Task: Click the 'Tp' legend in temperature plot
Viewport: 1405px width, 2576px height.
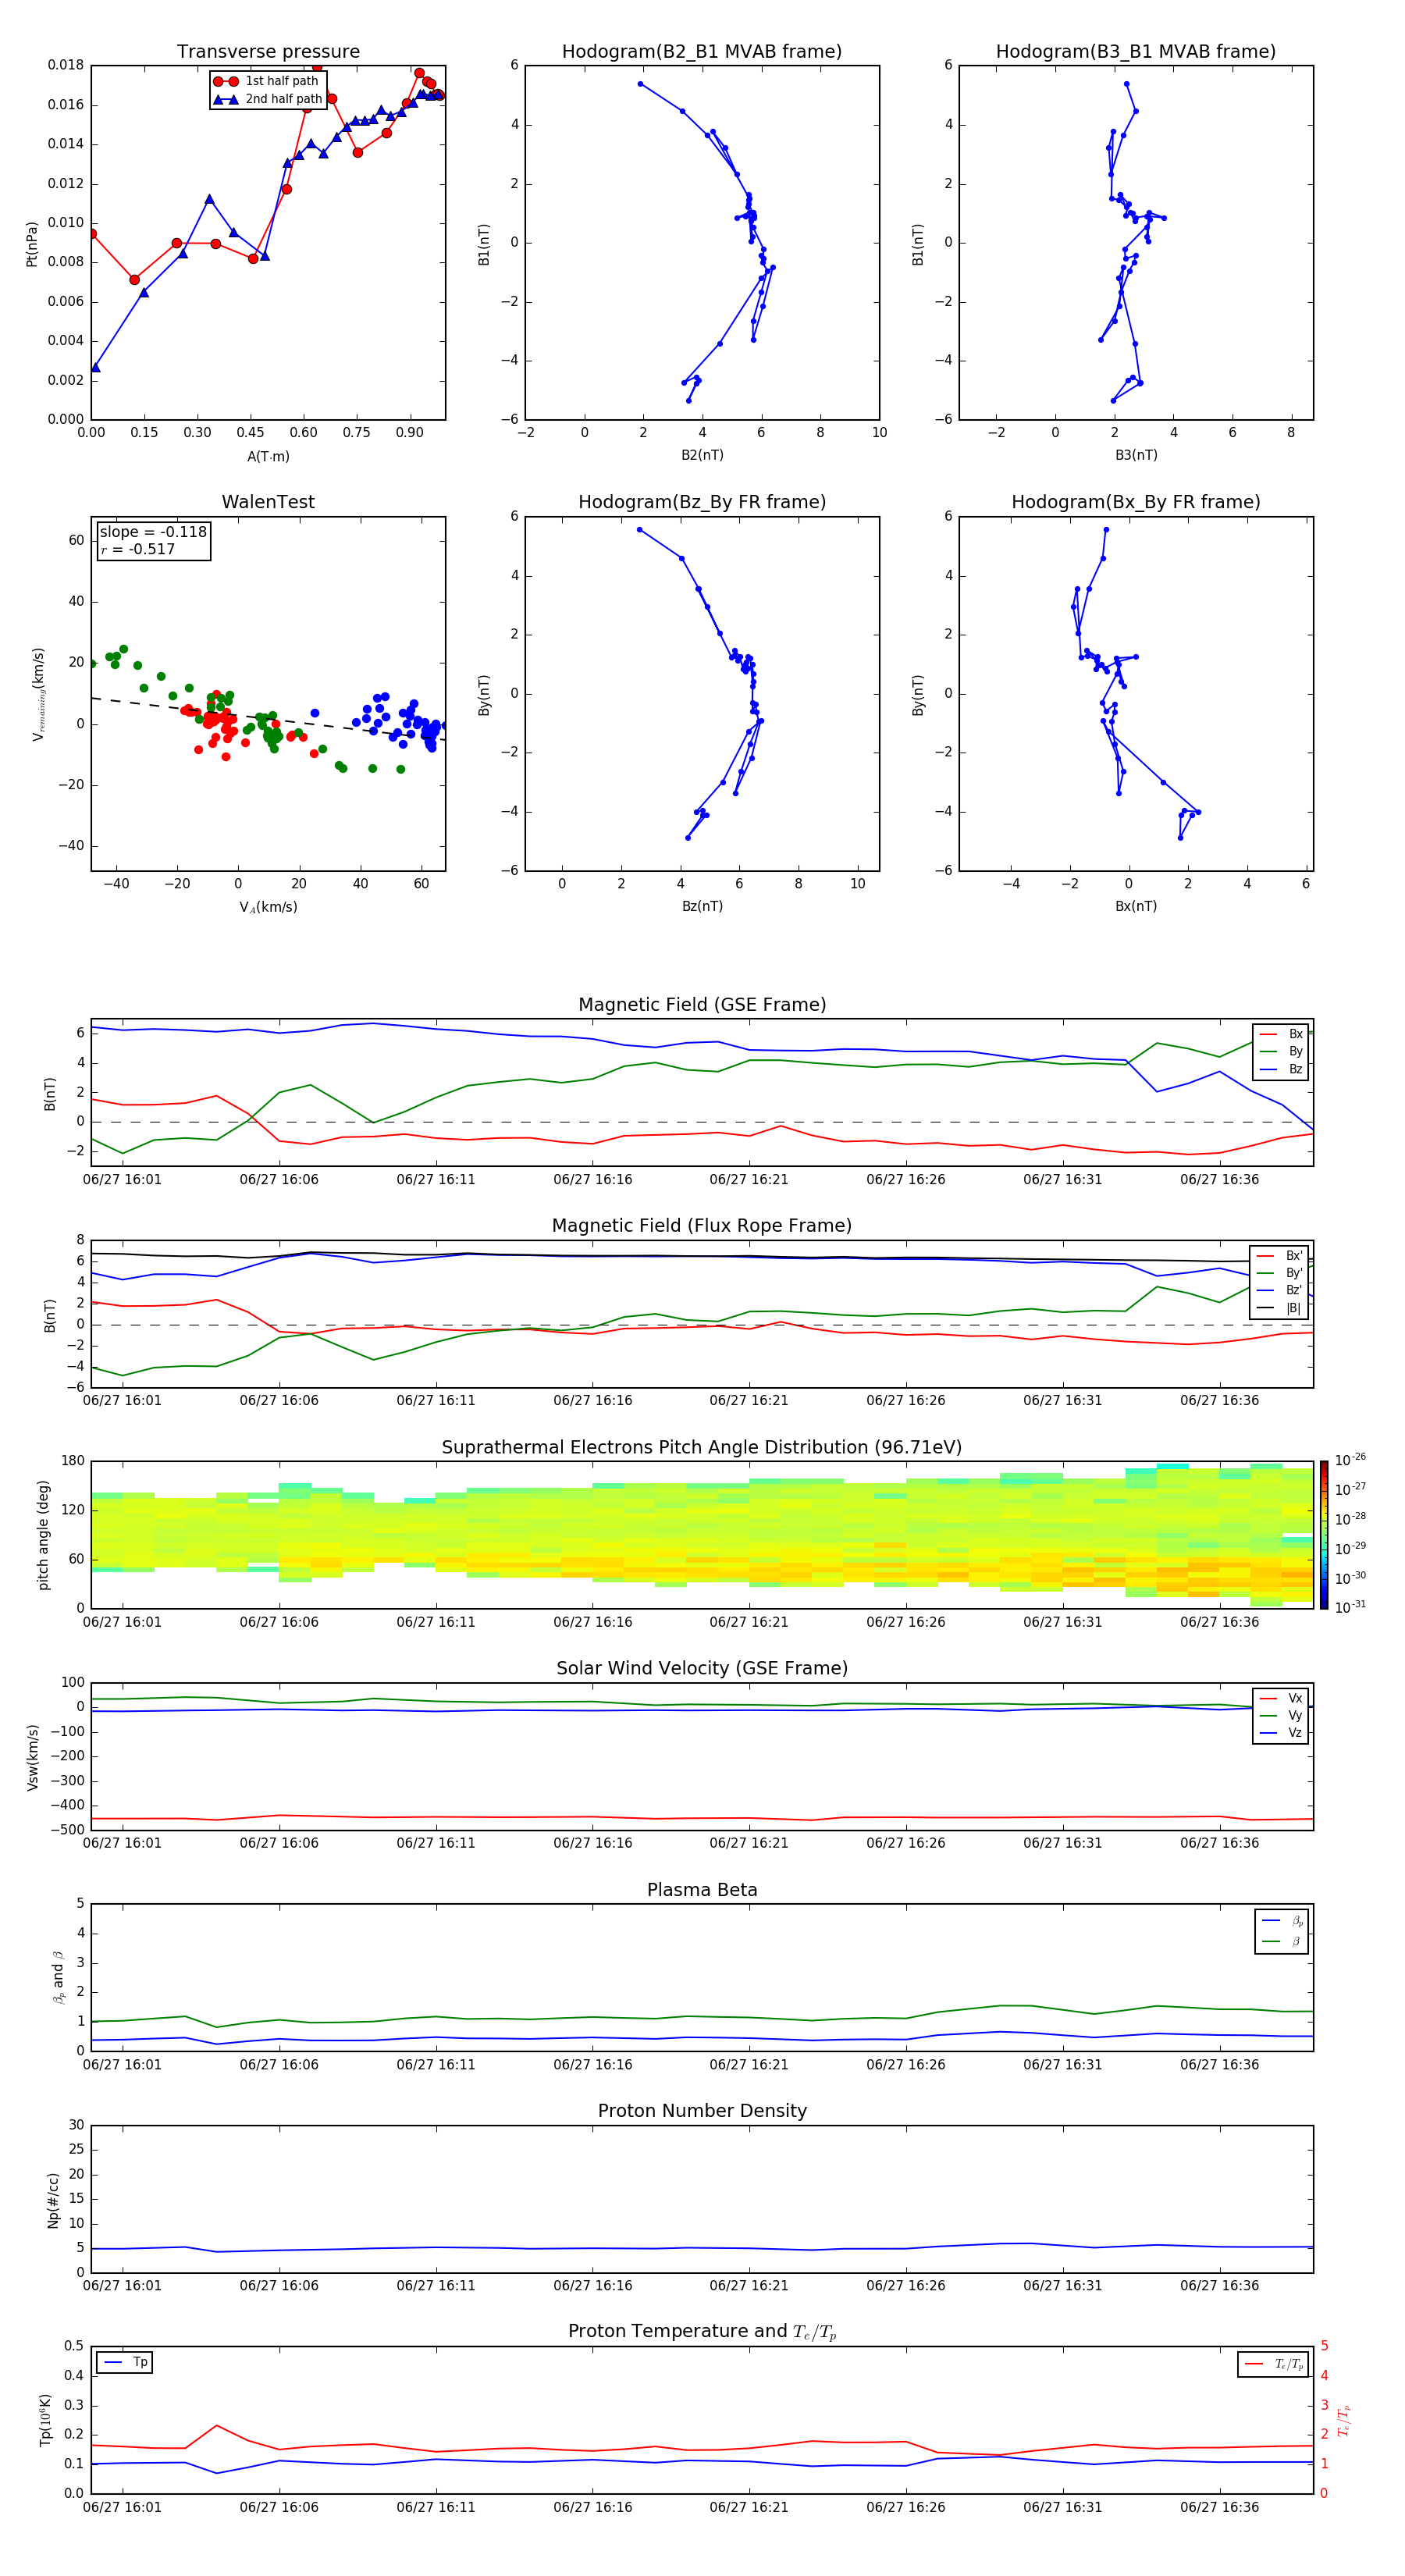Action: pos(125,2362)
